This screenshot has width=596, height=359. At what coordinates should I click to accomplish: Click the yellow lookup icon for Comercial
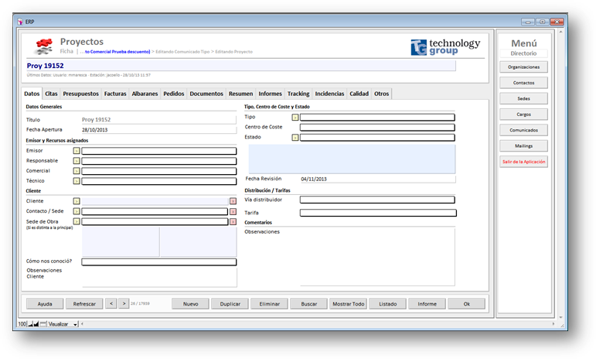(77, 171)
